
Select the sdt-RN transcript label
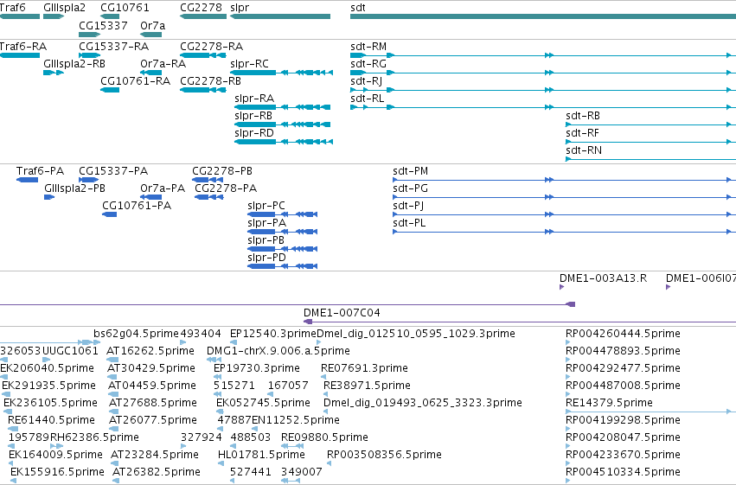584,150
